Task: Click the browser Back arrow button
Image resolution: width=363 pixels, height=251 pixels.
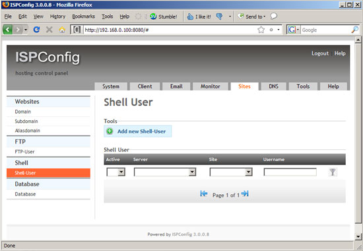Action: [x=8, y=30]
